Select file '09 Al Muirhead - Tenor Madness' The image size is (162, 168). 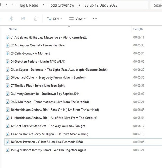(x=50, y=102)
